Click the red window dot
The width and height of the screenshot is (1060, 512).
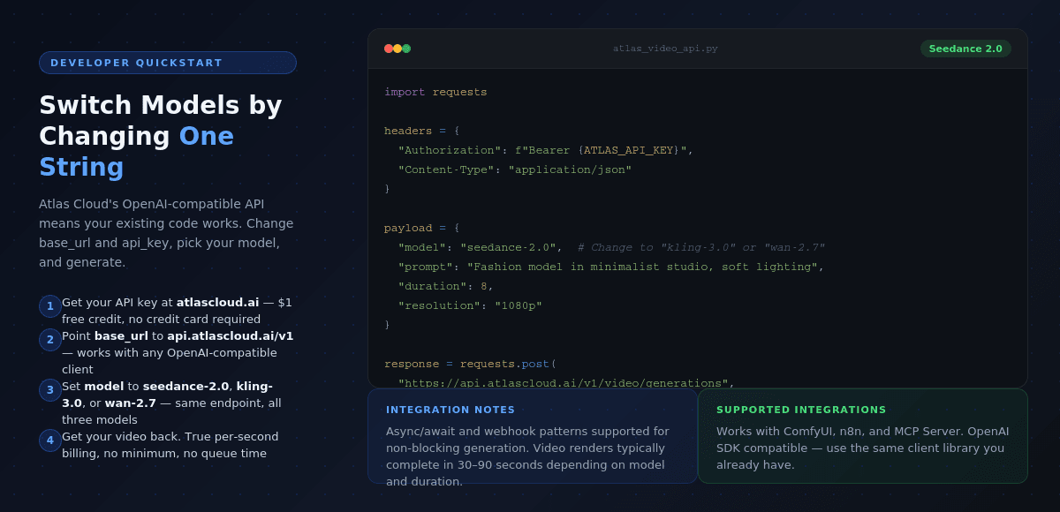[x=389, y=49]
